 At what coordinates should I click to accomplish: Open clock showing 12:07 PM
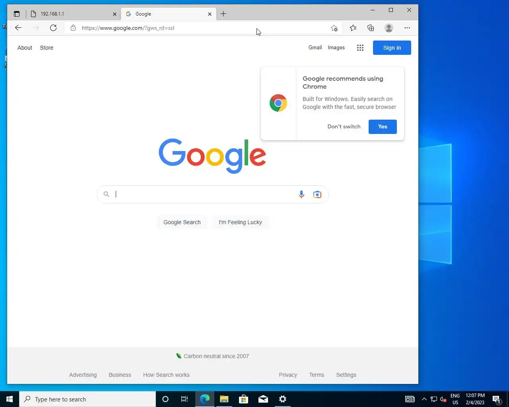475,399
